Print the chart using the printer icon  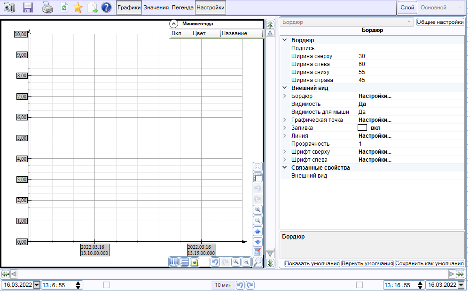coord(47,7)
